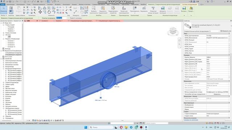Expand the Воздуховоды family node
Viewport: 232px width, 130px height.
coord(4,66)
